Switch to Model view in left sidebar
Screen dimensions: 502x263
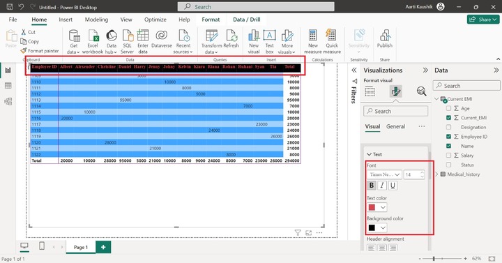(8, 102)
